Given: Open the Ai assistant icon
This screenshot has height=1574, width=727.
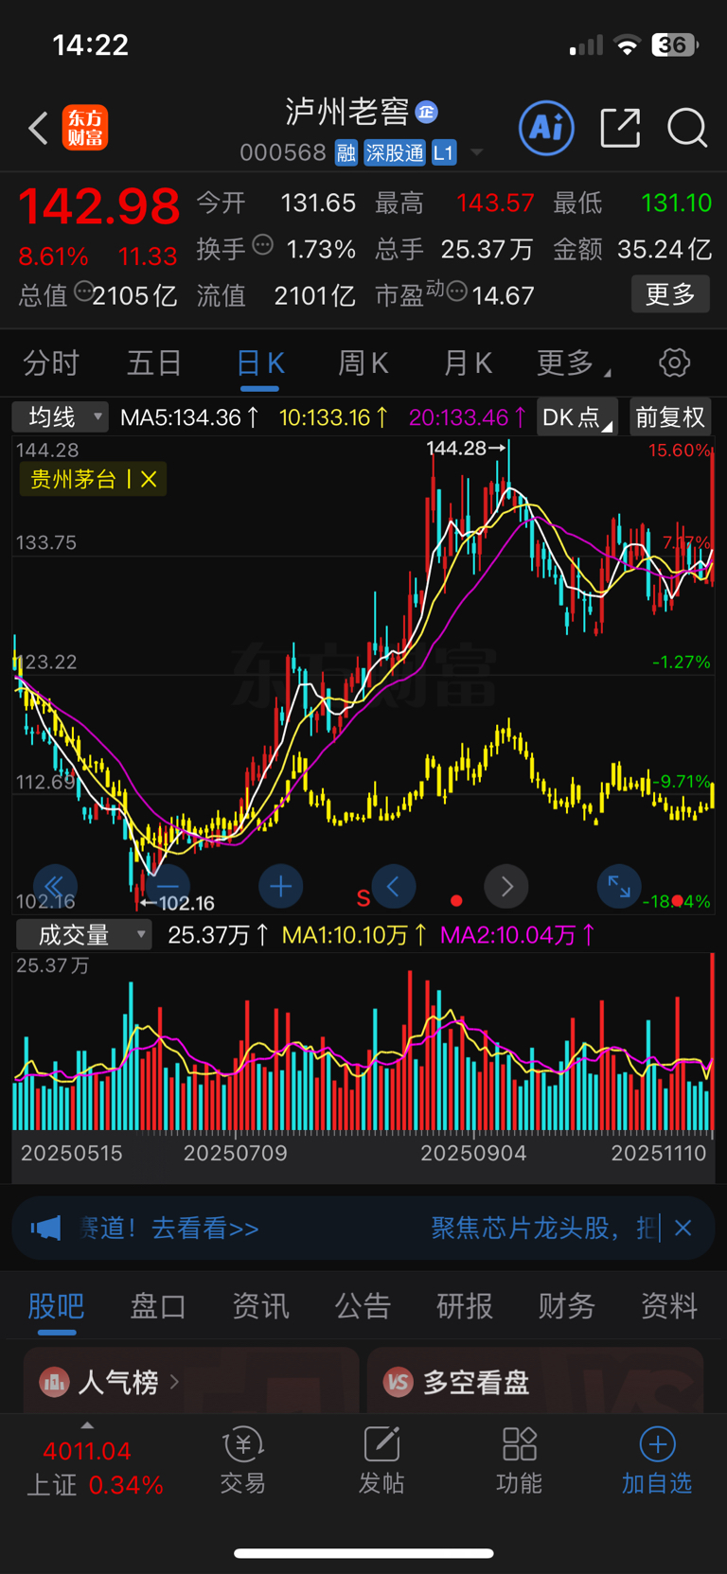Looking at the screenshot, I should tap(546, 127).
